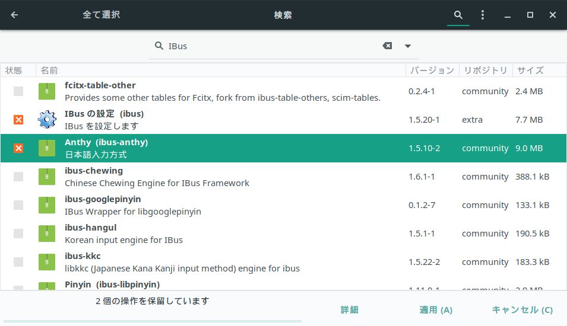Click the 190.5 kB size cell
The height and width of the screenshot is (326, 567).
533,234
